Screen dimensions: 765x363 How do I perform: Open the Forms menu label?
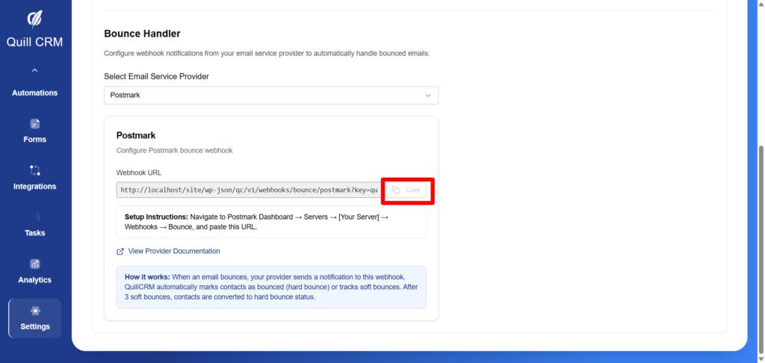pyautogui.click(x=34, y=140)
